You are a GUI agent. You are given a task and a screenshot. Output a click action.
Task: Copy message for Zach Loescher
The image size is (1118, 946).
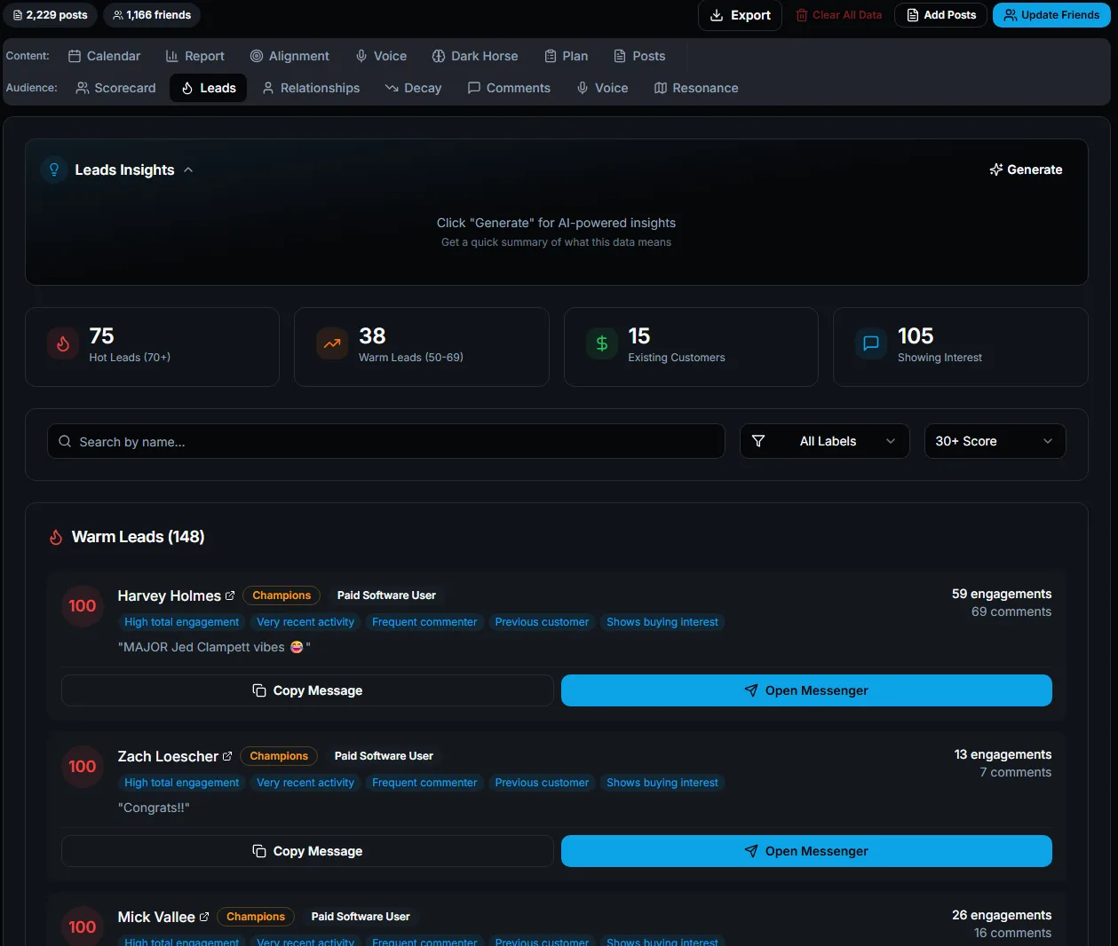[307, 851]
